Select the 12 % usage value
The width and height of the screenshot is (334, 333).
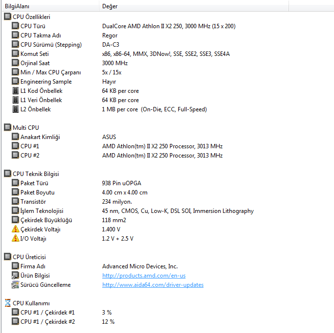(x=108, y=322)
